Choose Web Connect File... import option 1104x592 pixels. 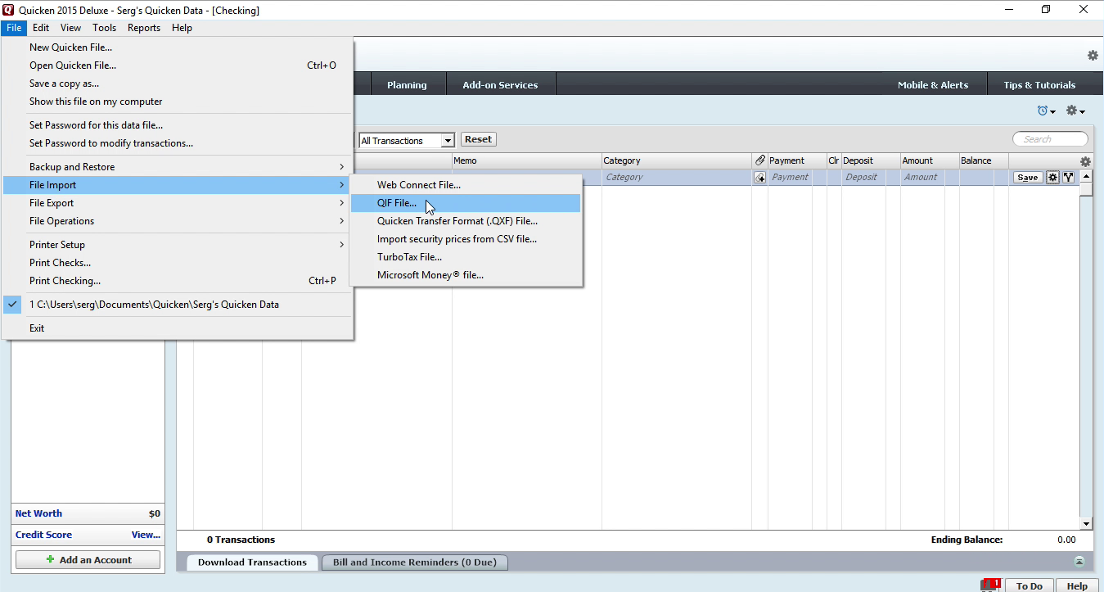466,185
